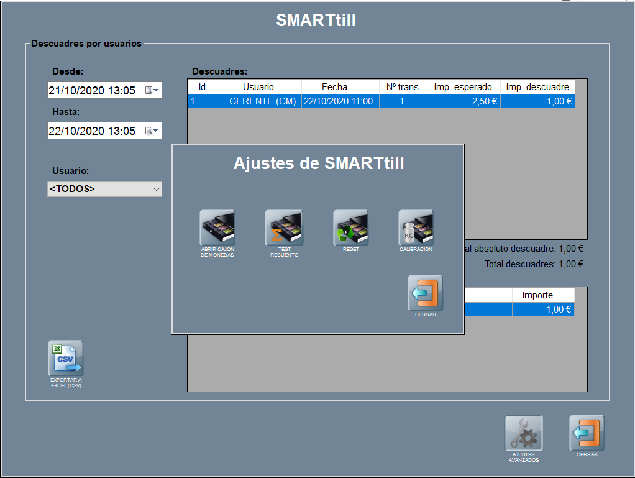The image size is (635, 478).
Task: Open the Hasta date calendar picker
Action: point(152,131)
